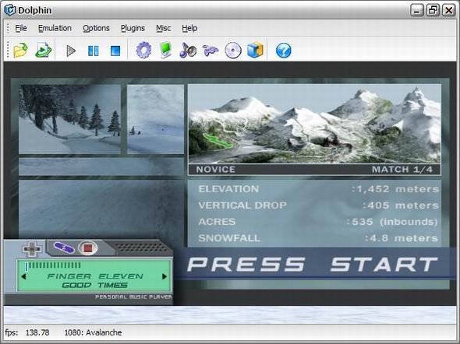The height and width of the screenshot is (344, 460).
Task: Select next song with right arrow
Action: pyautogui.click(x=165, y=276)
